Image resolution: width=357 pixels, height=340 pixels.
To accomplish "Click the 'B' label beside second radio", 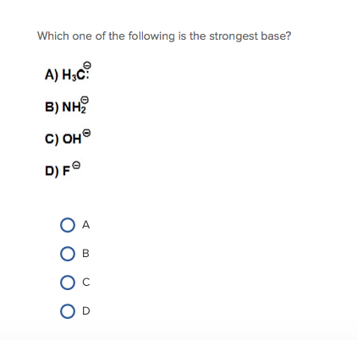I will tap(85, 254).
